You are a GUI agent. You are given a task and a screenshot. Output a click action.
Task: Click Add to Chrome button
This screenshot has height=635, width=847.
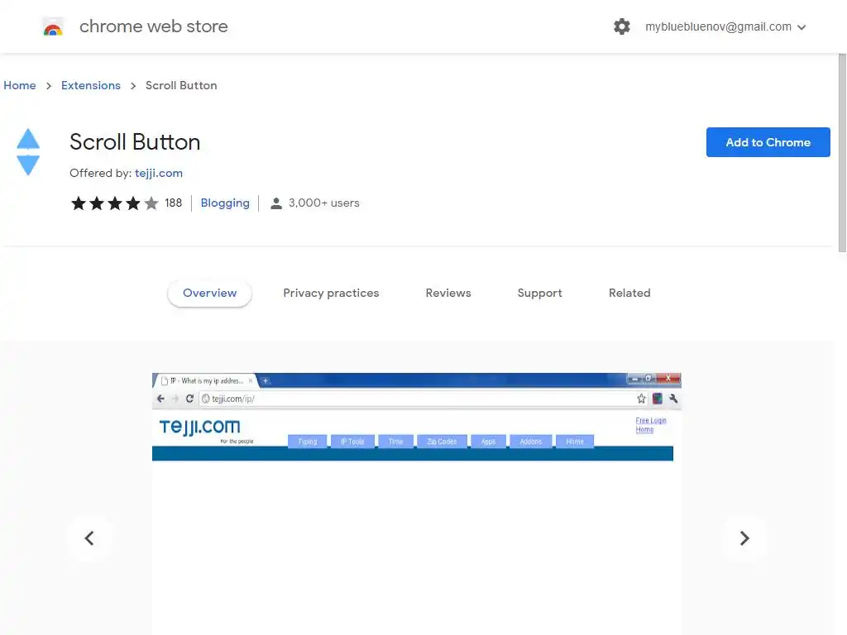coord(768,142)
